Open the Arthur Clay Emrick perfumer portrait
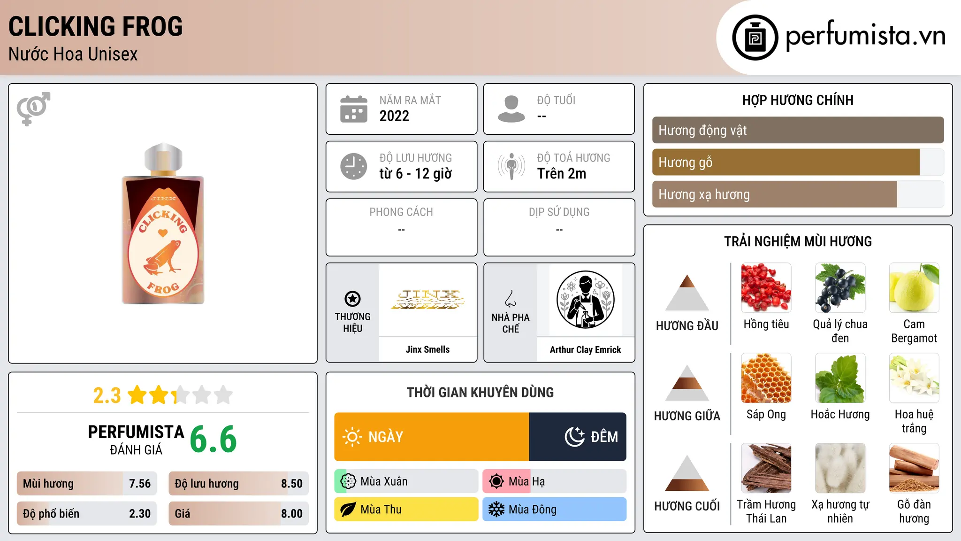 point(585,300)
